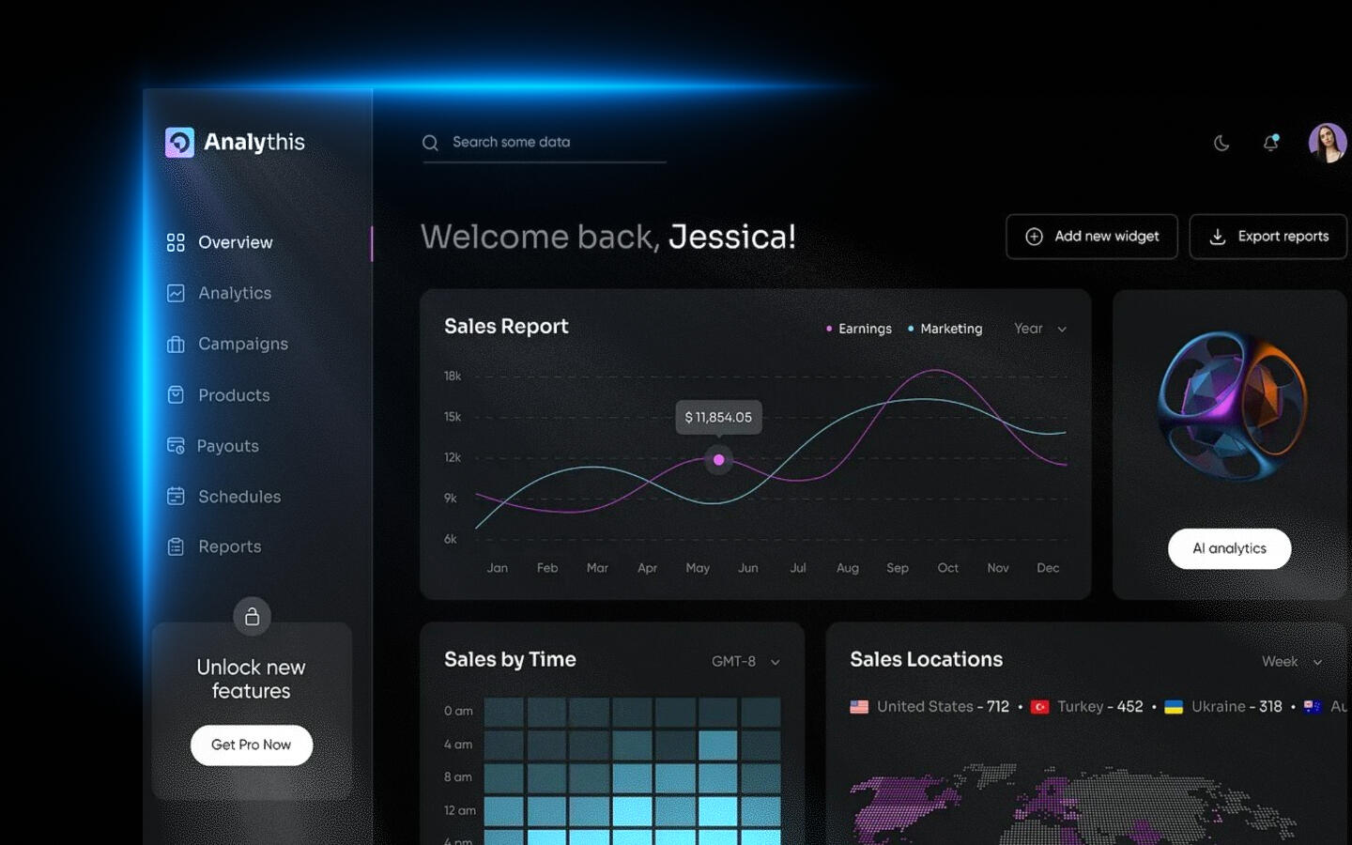Open the GMT-8 timezone dropdown
This screenshot has width=1352, height=845.
[745, 662]
